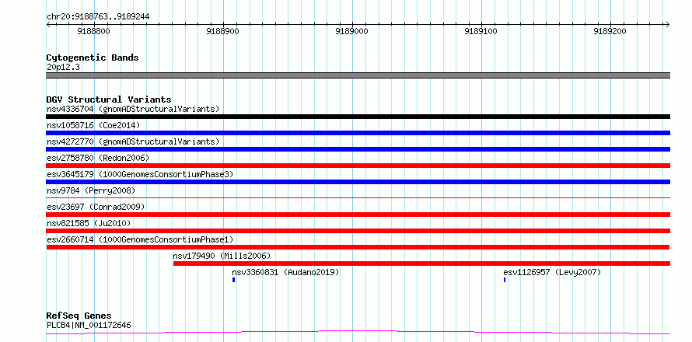The width and height of the screenshot is (692, 342).
Task: Click the small blue nsv3360831 marker
Action: (x=233, y=280)
